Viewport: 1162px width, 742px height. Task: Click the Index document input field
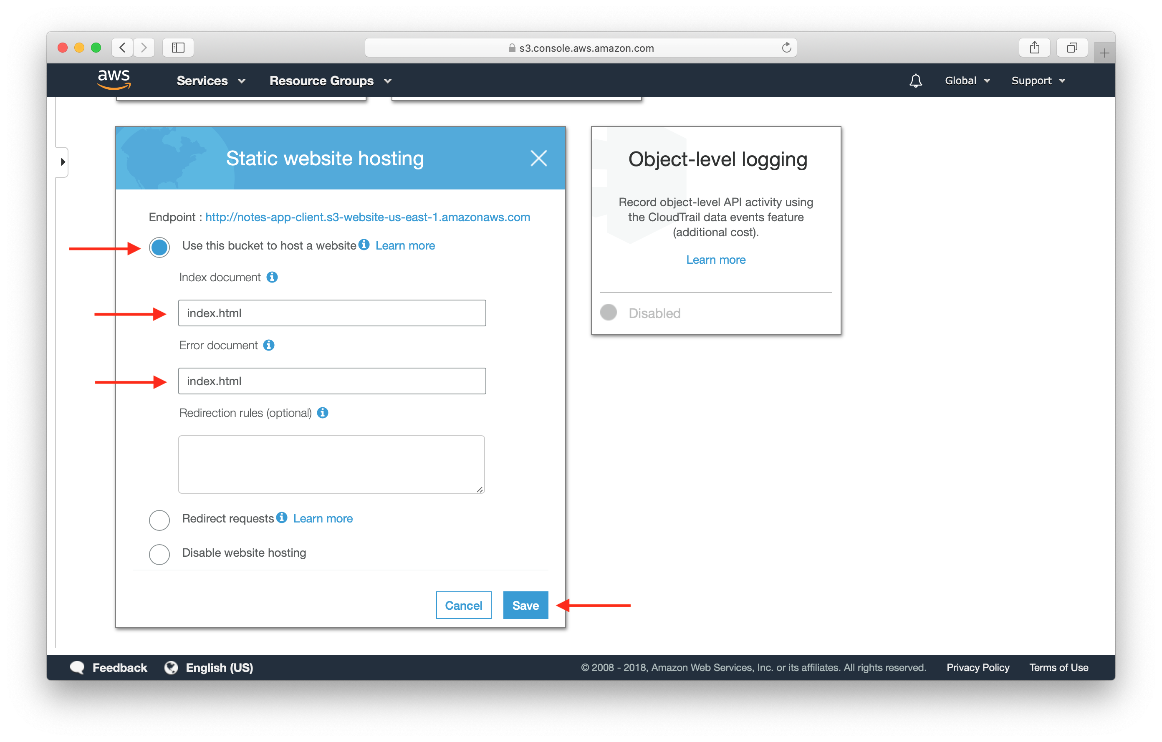[x=332, y=313]
